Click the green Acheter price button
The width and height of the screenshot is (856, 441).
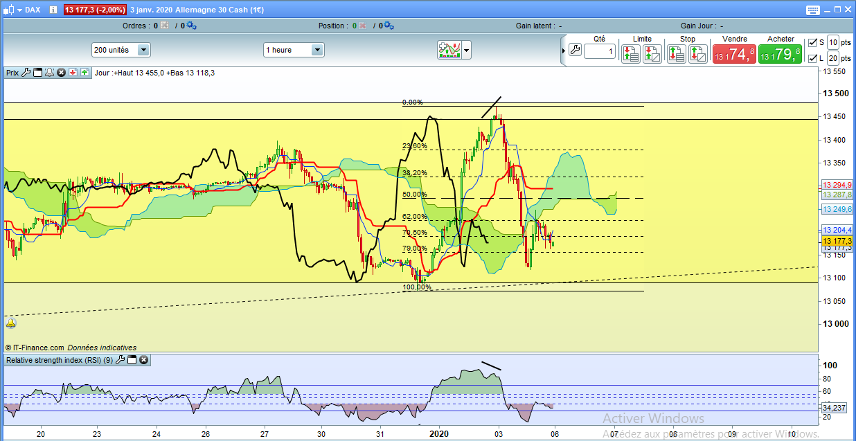780,55
